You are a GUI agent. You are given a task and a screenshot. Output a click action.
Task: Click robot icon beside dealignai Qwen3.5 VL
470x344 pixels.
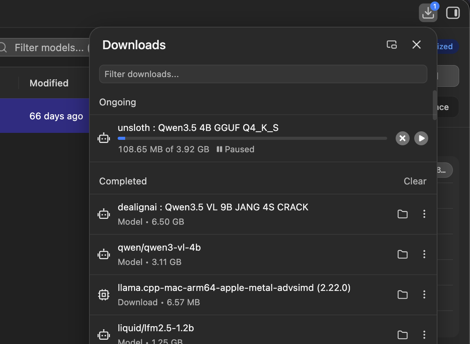pyautogui.click(x=104, y=214)
